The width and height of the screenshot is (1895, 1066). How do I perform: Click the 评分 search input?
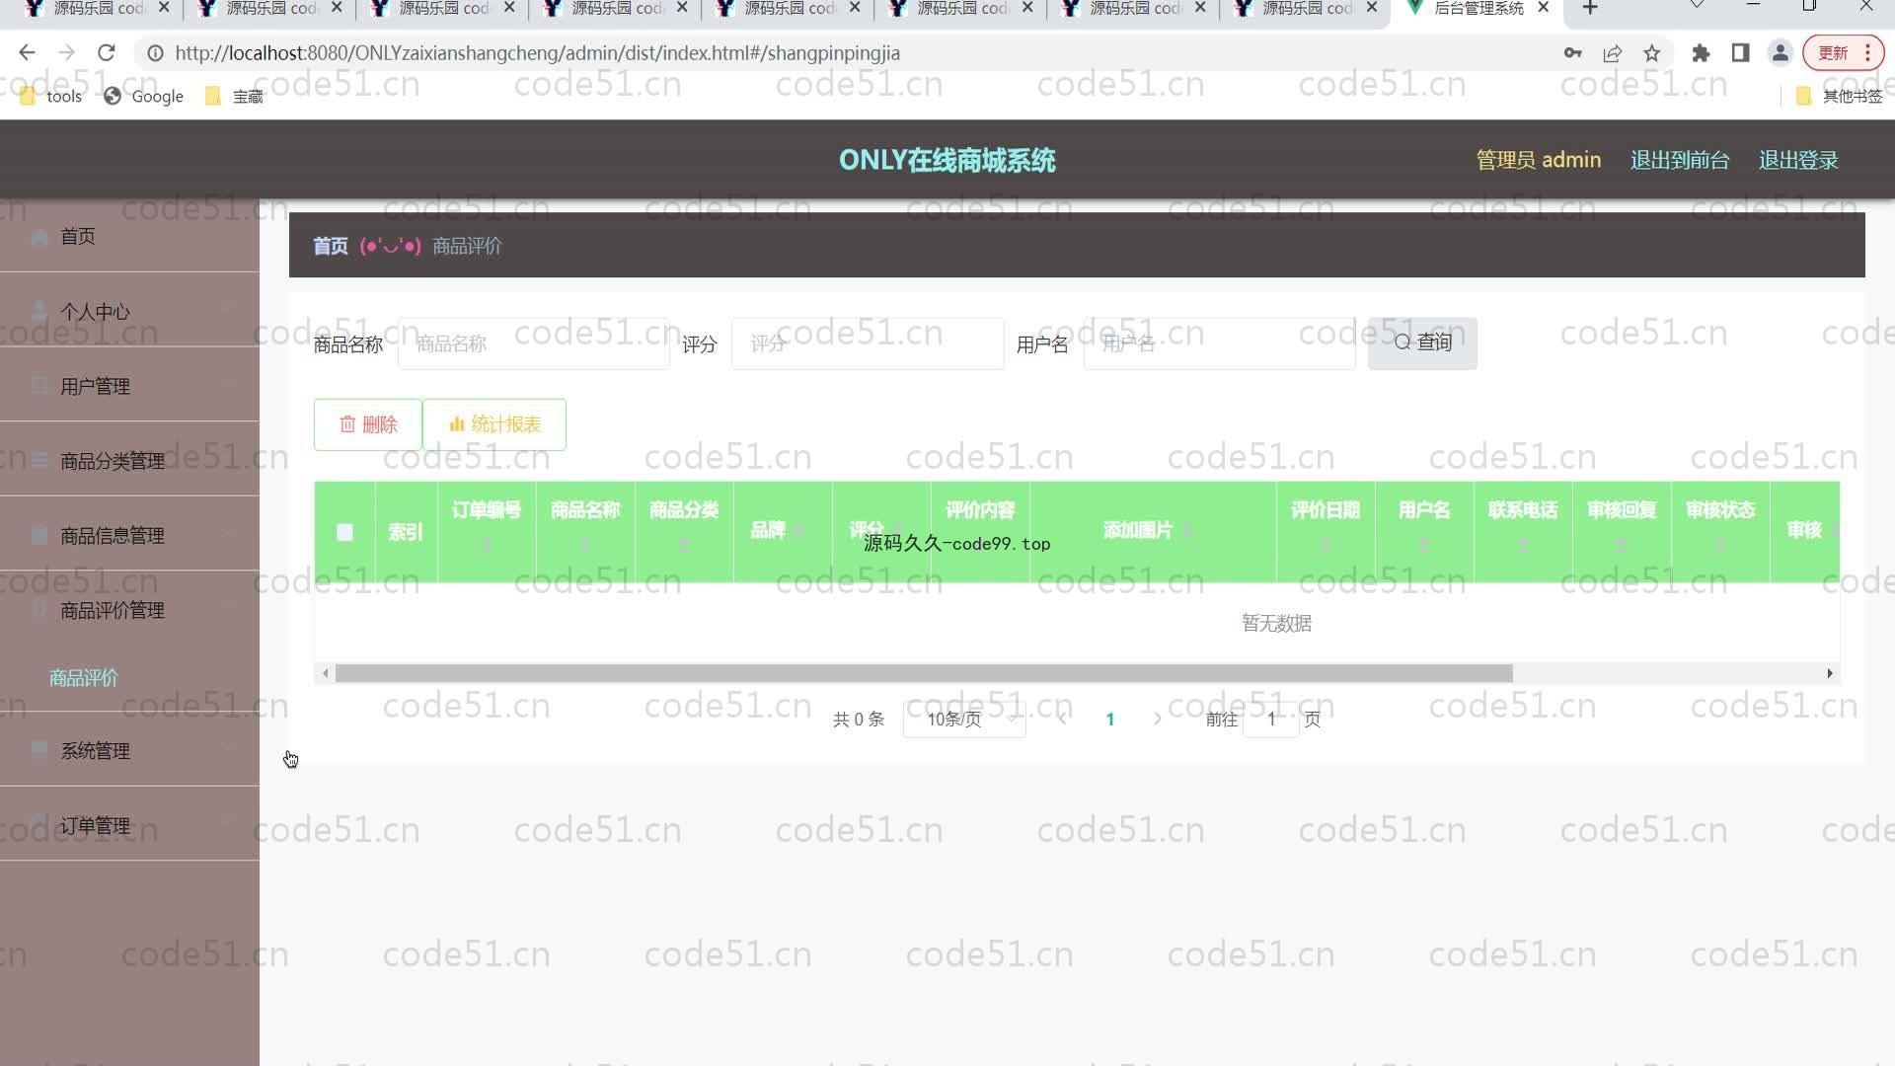(x=868, y=343)
